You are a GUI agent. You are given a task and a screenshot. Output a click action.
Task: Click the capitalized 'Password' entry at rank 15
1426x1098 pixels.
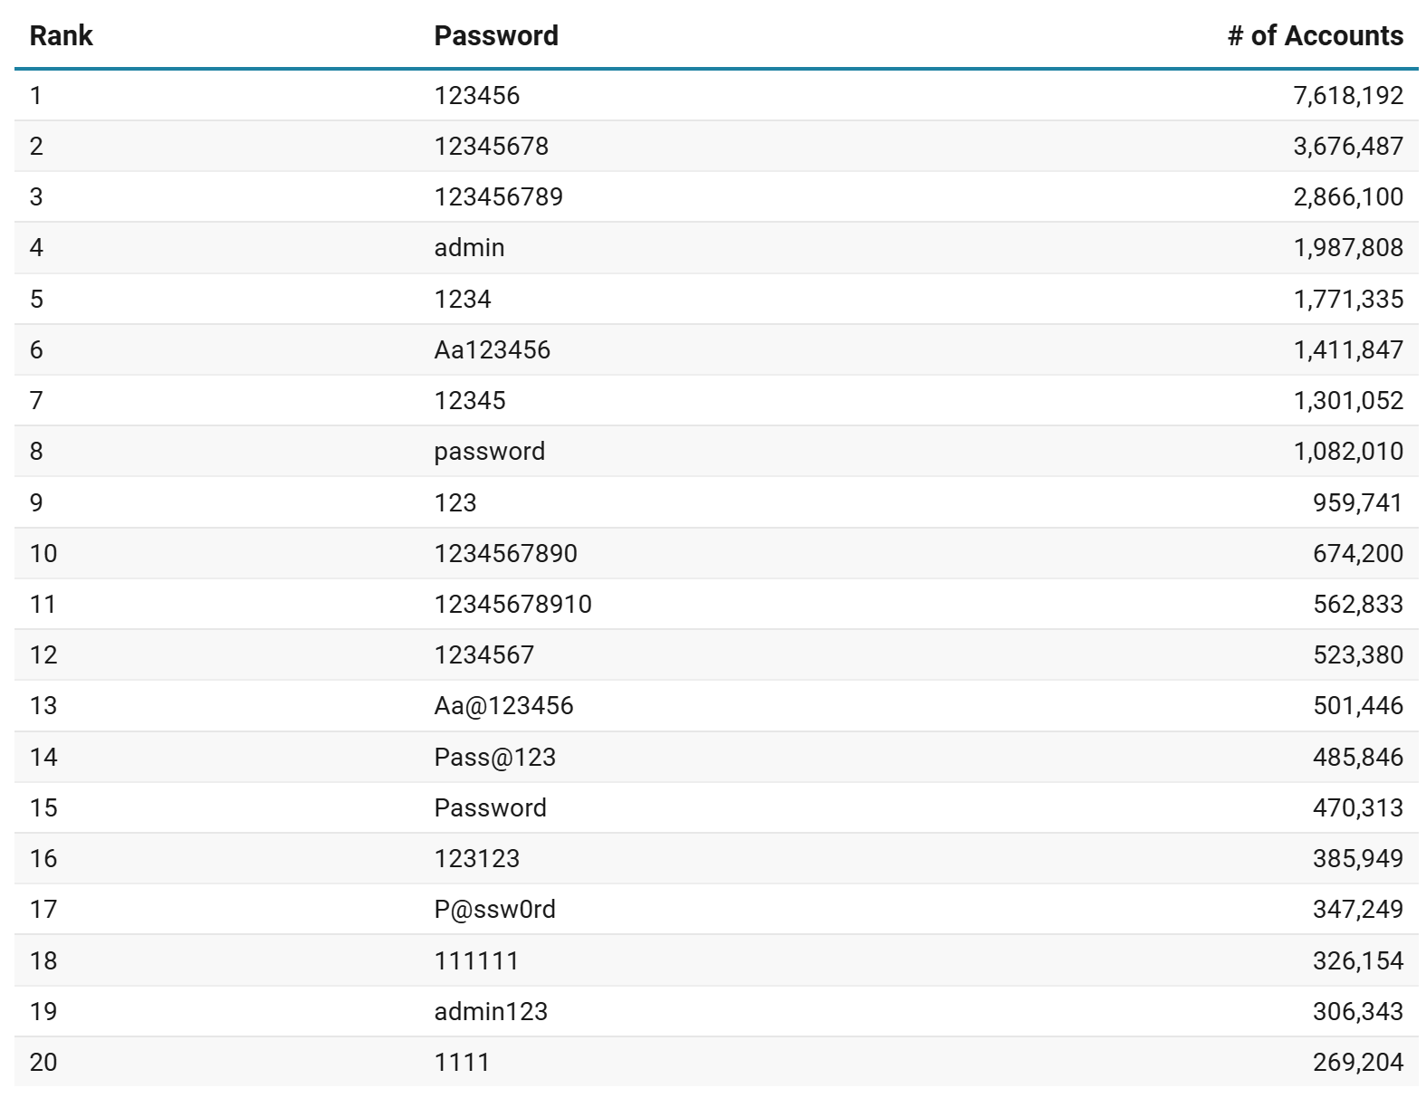pyautogui.click(x=490, y=807)
